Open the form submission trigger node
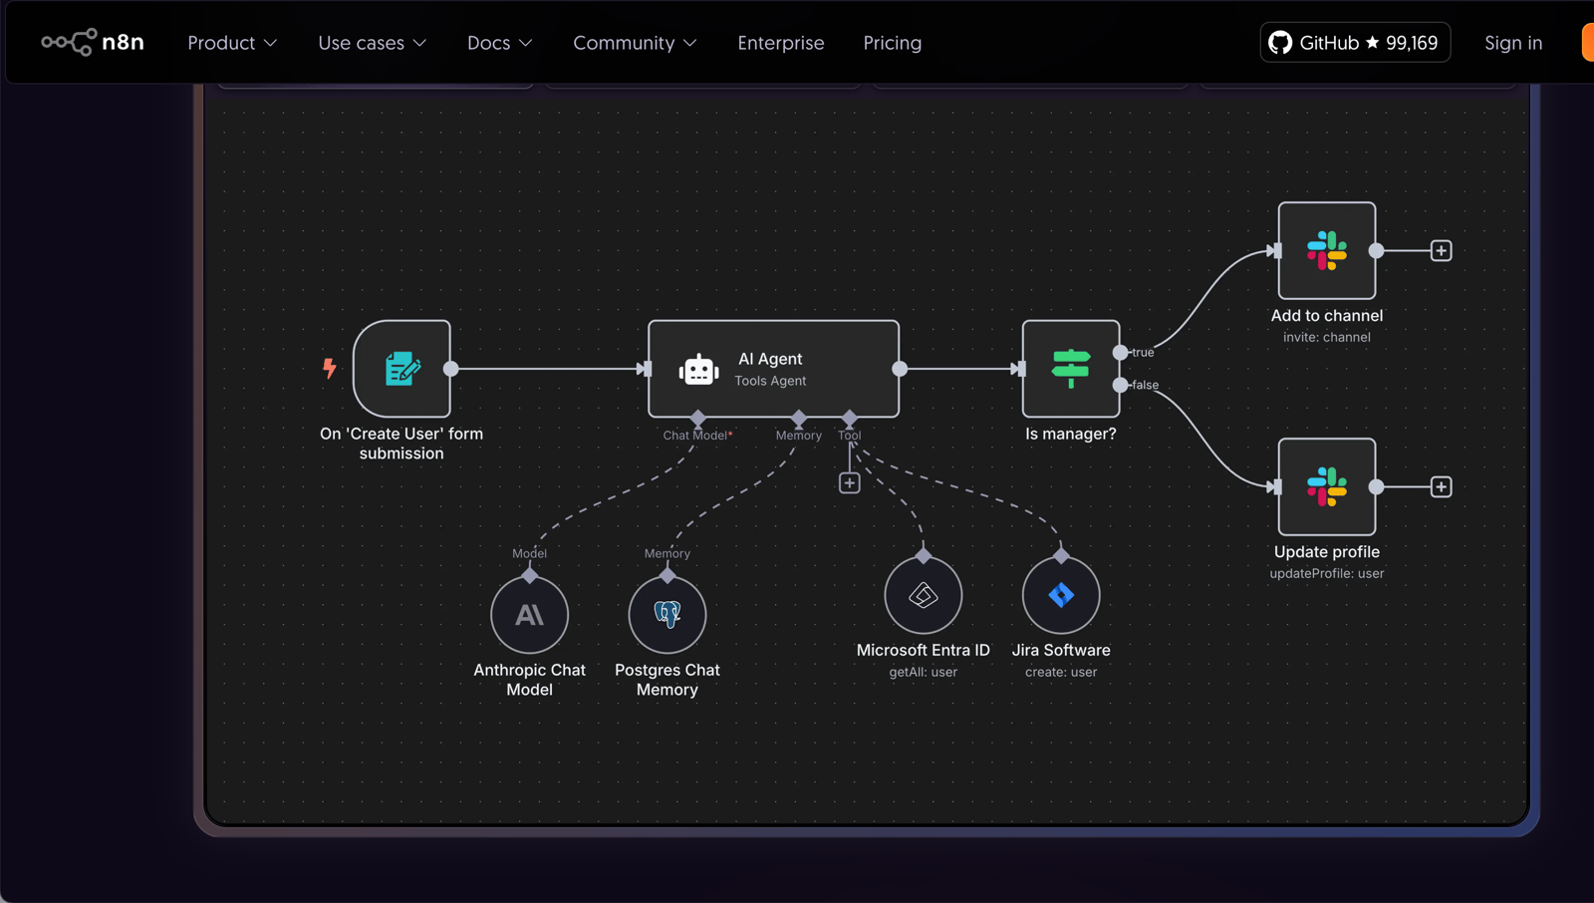1594x903 pixels. coord(401,369)
